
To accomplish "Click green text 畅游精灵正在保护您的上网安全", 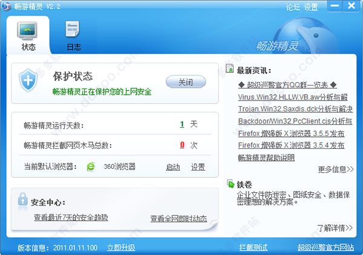I will 102,92.
